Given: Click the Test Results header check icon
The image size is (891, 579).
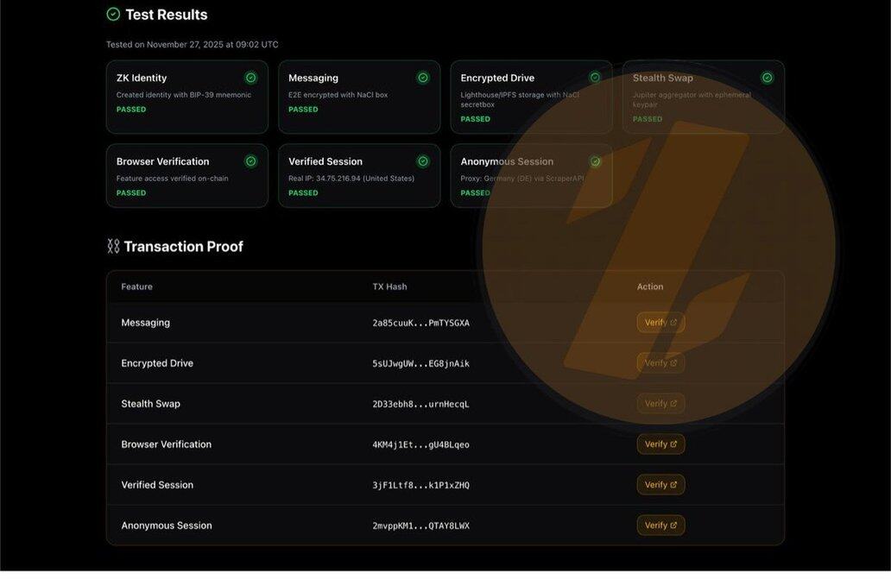Looking at the screenshot, I should tap(113, 15).
